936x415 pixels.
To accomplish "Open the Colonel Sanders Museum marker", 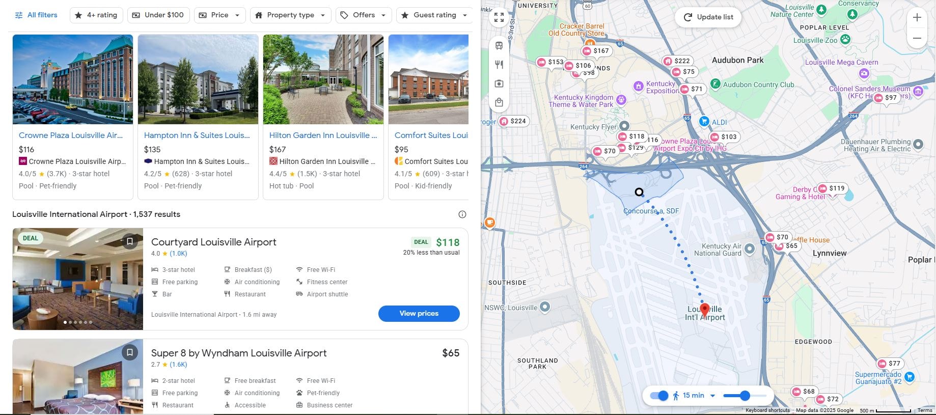I will point(918,92).
